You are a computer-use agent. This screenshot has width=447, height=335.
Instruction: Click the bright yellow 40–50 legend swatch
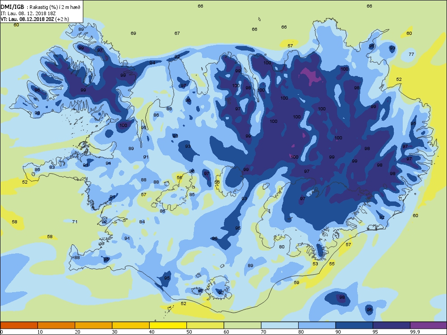click(168, 325)
